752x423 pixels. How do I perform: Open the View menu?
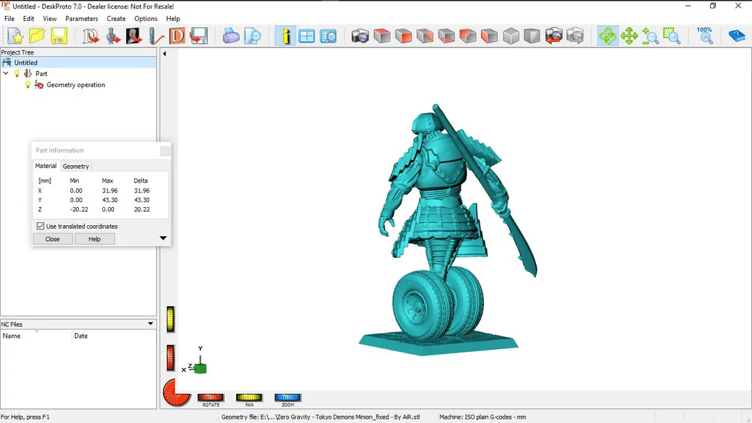(49, 19)
